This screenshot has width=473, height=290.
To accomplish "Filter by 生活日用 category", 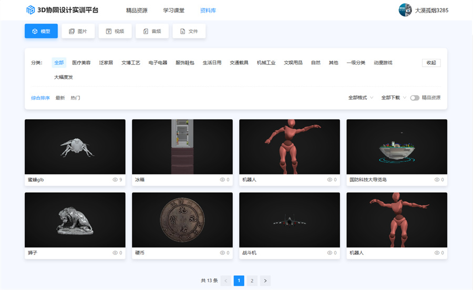I will click(x=212, y=63).
